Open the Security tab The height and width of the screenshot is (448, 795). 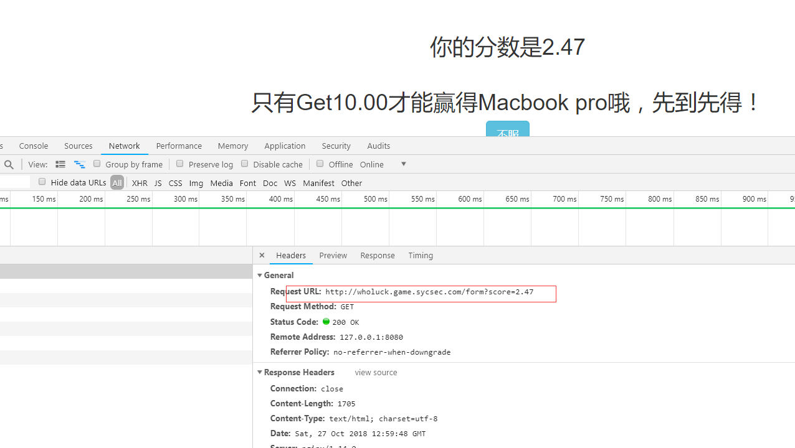336,146
